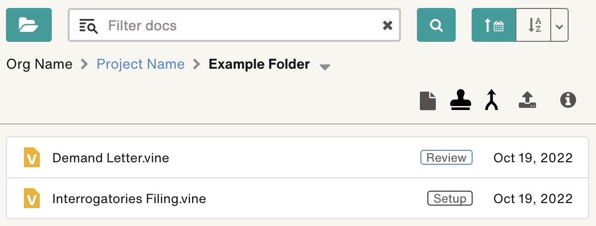Click the filter list icon in search box
The height and width of the screenshot is (226, 596).
(x=88, y=25)
